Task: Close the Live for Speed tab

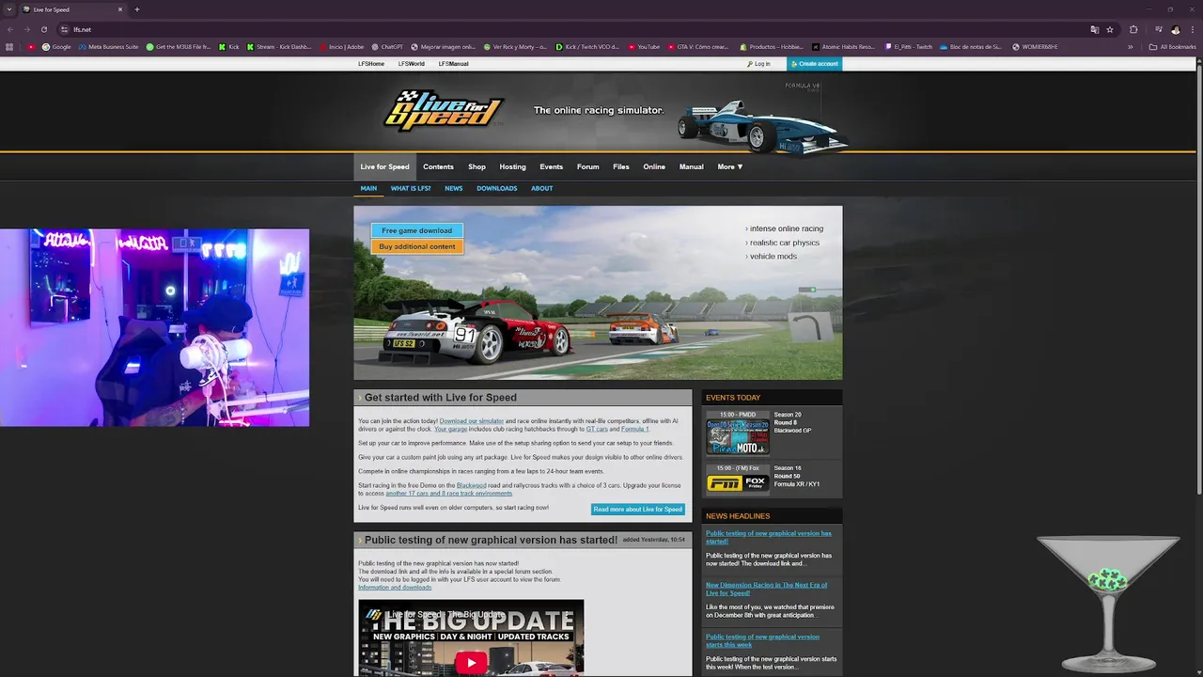Action: pos(120,9)
